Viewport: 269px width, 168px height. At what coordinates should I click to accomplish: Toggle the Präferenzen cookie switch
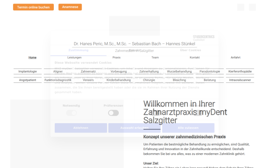(x=113, y=113)
